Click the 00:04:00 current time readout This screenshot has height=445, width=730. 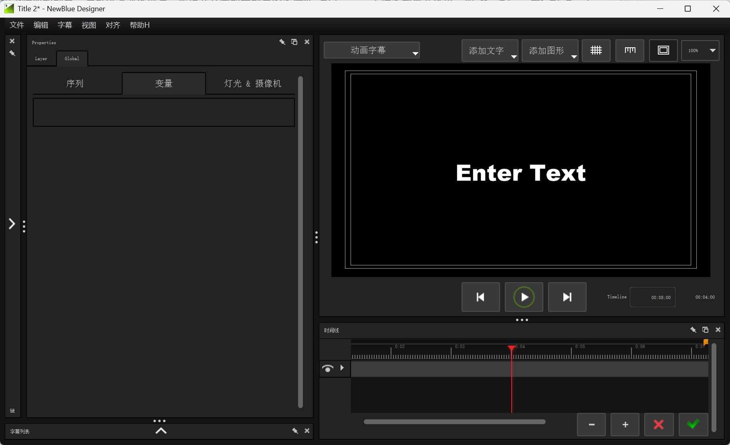(705, 297)
